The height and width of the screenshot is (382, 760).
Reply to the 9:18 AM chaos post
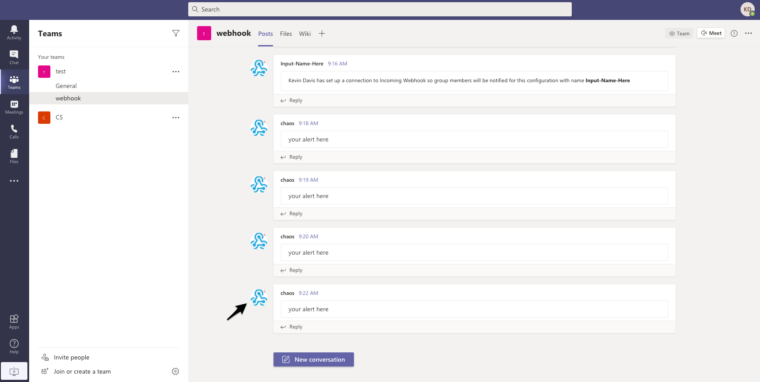[x=292, y=157]
